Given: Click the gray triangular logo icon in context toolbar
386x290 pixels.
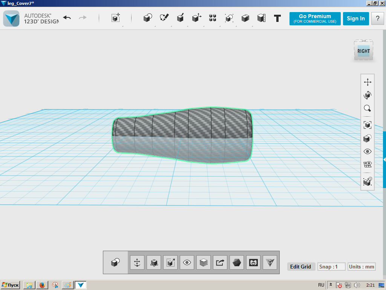Looking at the screenshot, I should click(270, 262).
